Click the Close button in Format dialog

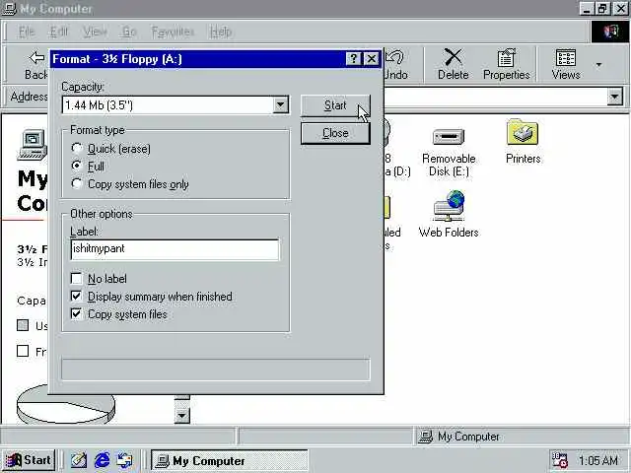335,133
